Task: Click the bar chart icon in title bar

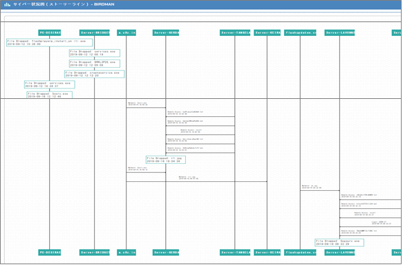Action: 7,4
